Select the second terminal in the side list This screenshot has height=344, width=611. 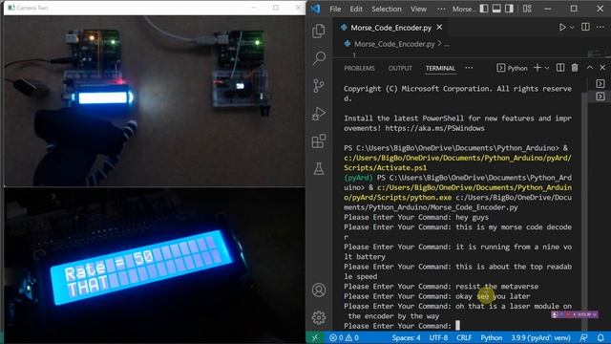click(x=600, y=96)
